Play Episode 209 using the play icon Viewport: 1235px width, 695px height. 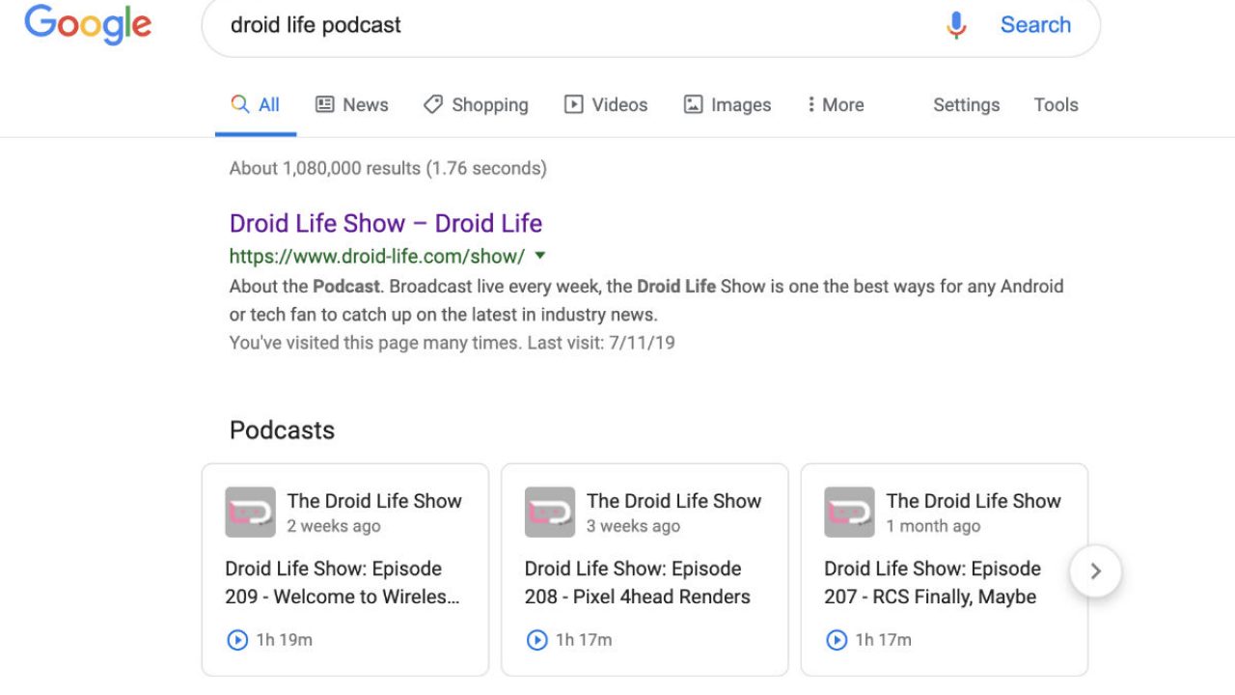237,639
